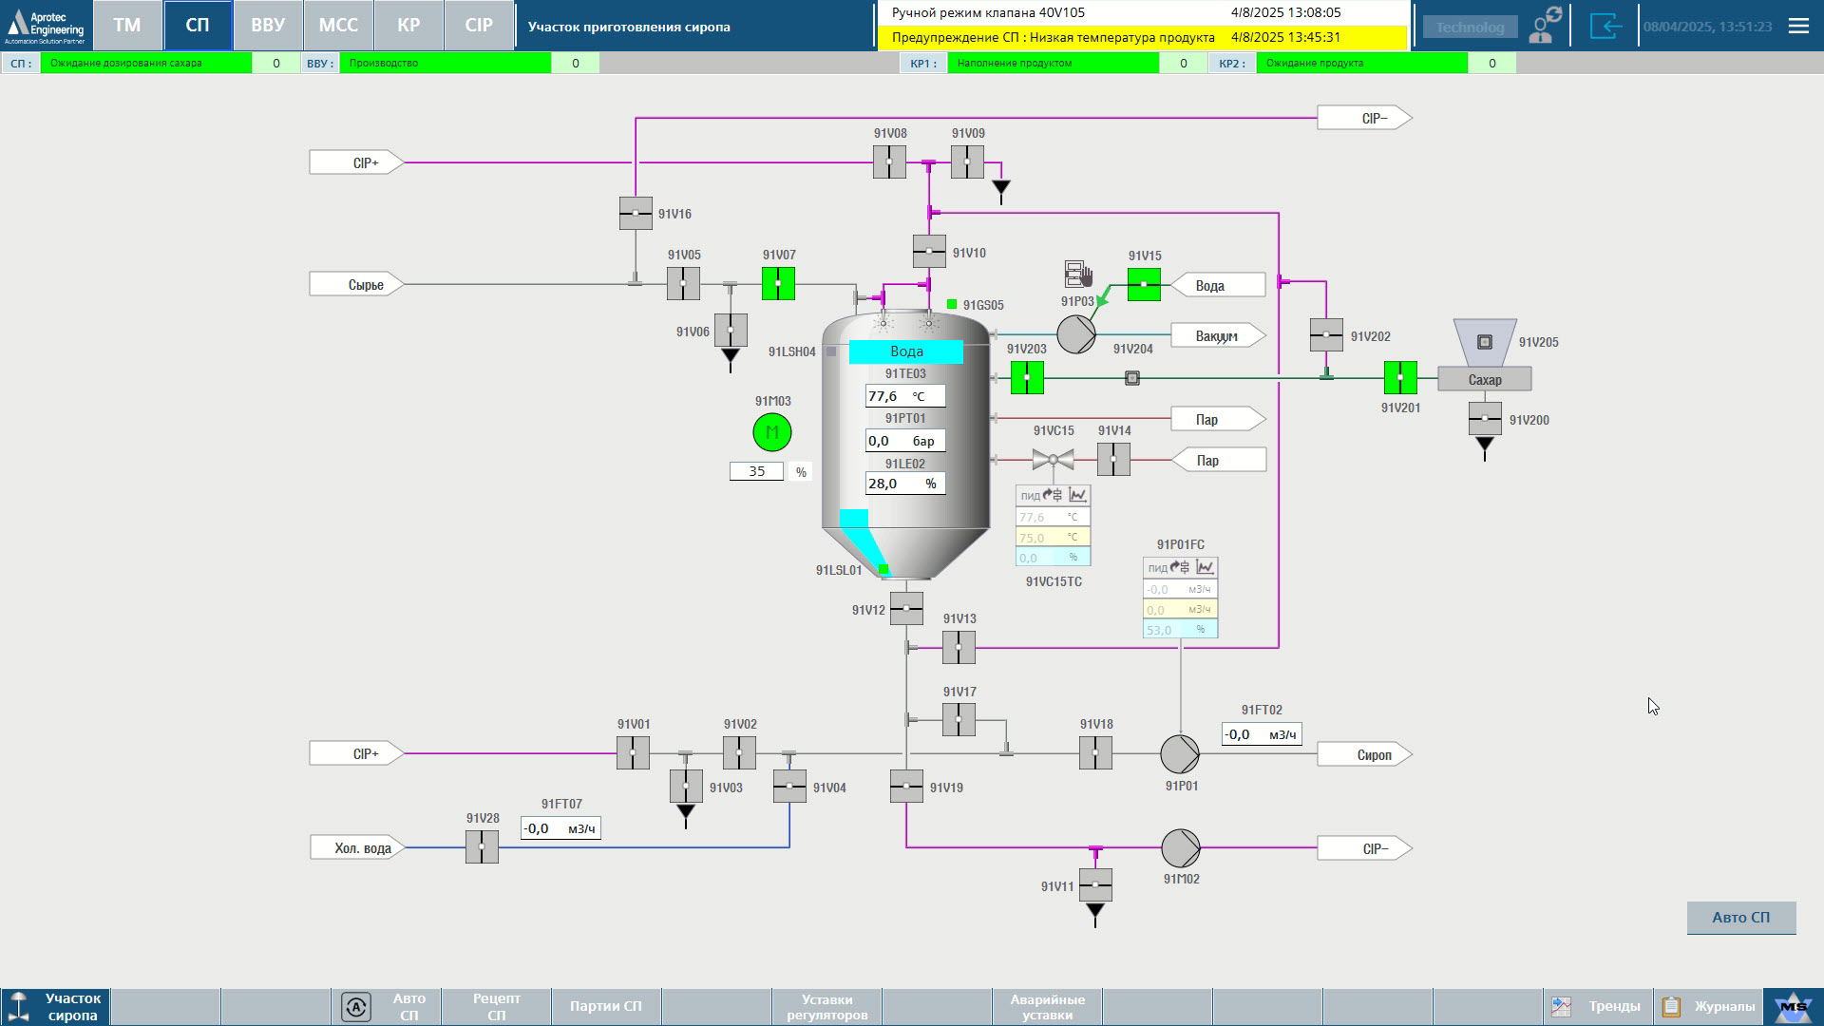Toggle water valve 91V15
The width and height of the screenshot is (1824, 1026).
click(x=1144, y=284)
